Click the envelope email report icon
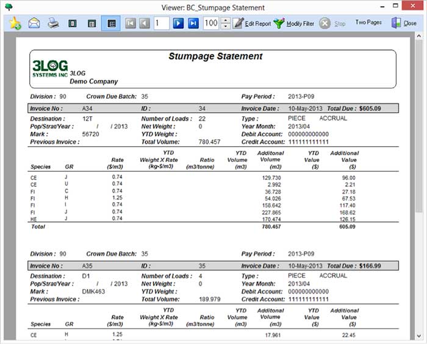The width and height of the screenshot is (427, 344). pyautogui.click(x=34, y=23)
